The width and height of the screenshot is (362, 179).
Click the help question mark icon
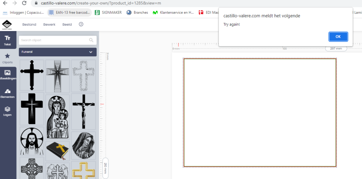point(81,24)
